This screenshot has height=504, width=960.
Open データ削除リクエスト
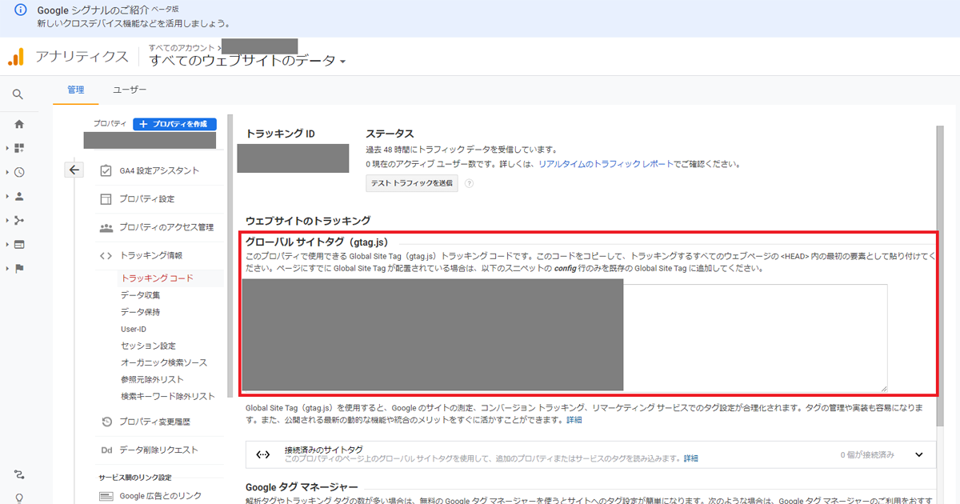pos(148,450)
